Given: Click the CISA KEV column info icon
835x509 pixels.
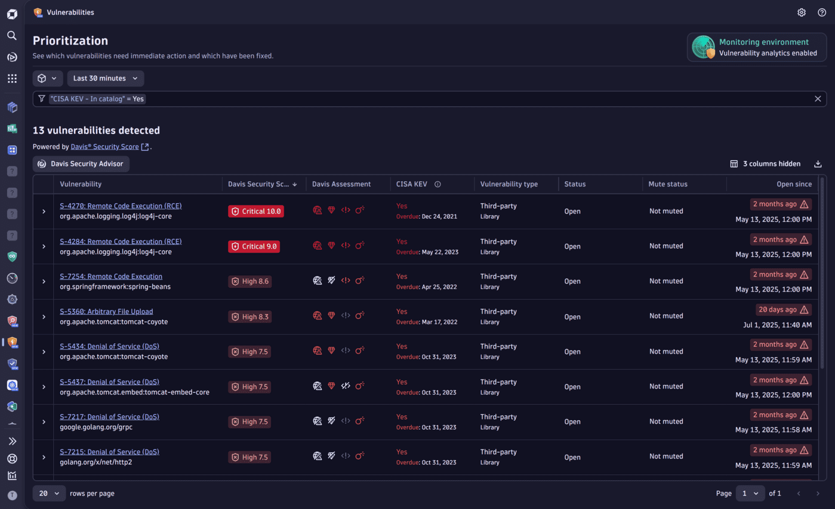Looking at the screenshot, I should click(438, 184).
